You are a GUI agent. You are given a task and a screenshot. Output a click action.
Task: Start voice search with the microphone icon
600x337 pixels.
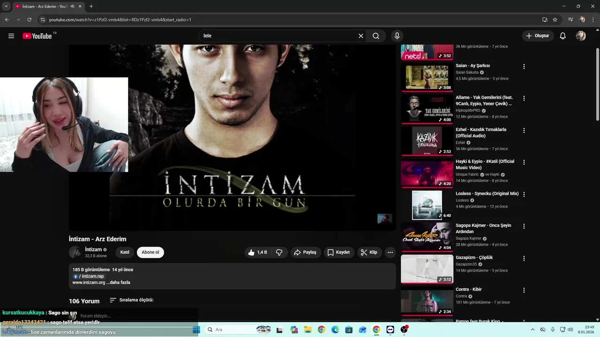pyautogui.click(x=397, y=36)
